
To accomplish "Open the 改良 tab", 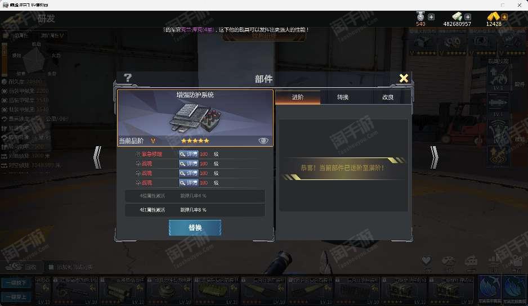I will tap(388, 97).
